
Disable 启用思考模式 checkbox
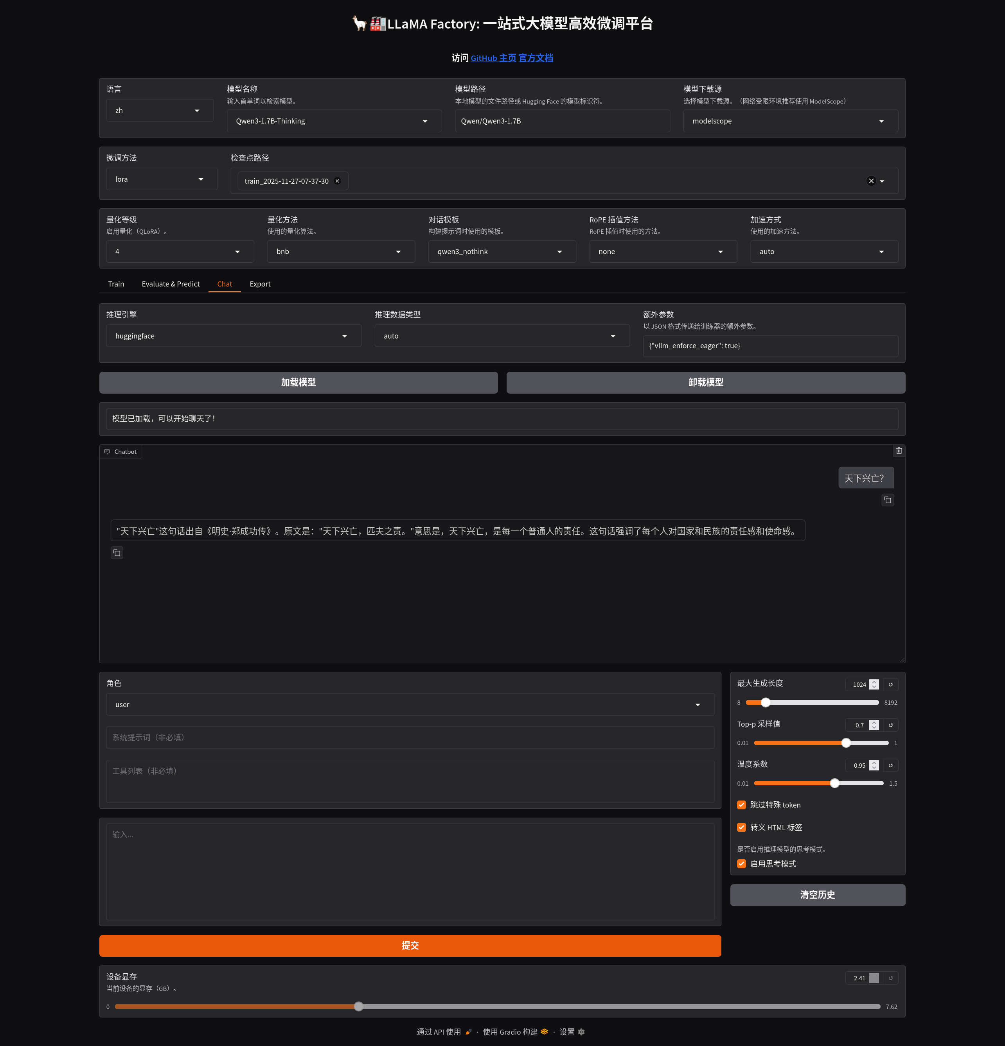(x=741, y=863)
